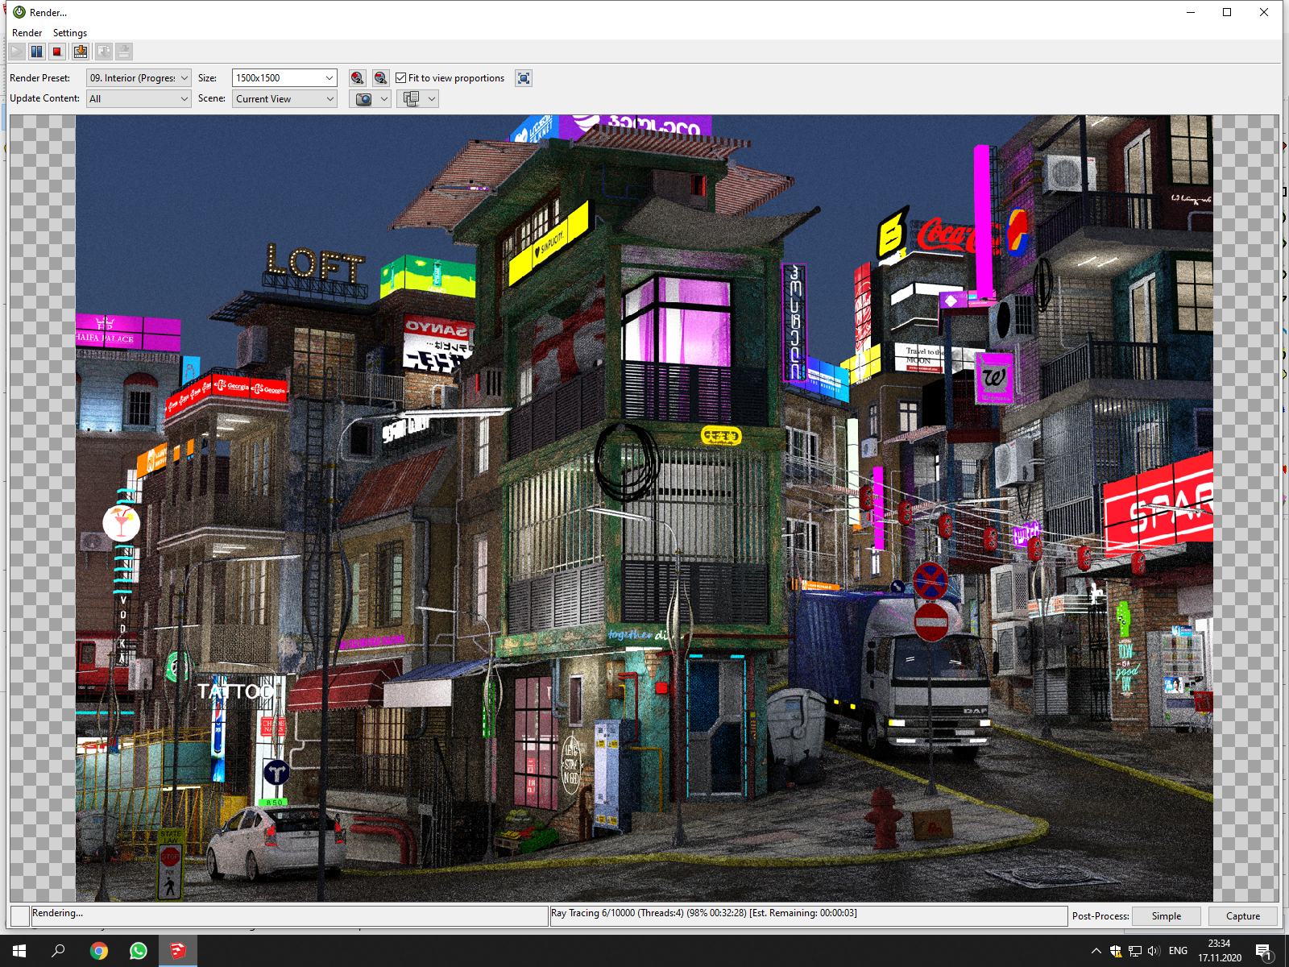Viewport: 1289px width, 967px height.
Task: Show hidden system tray icons
Action: tap(1096, 951)
